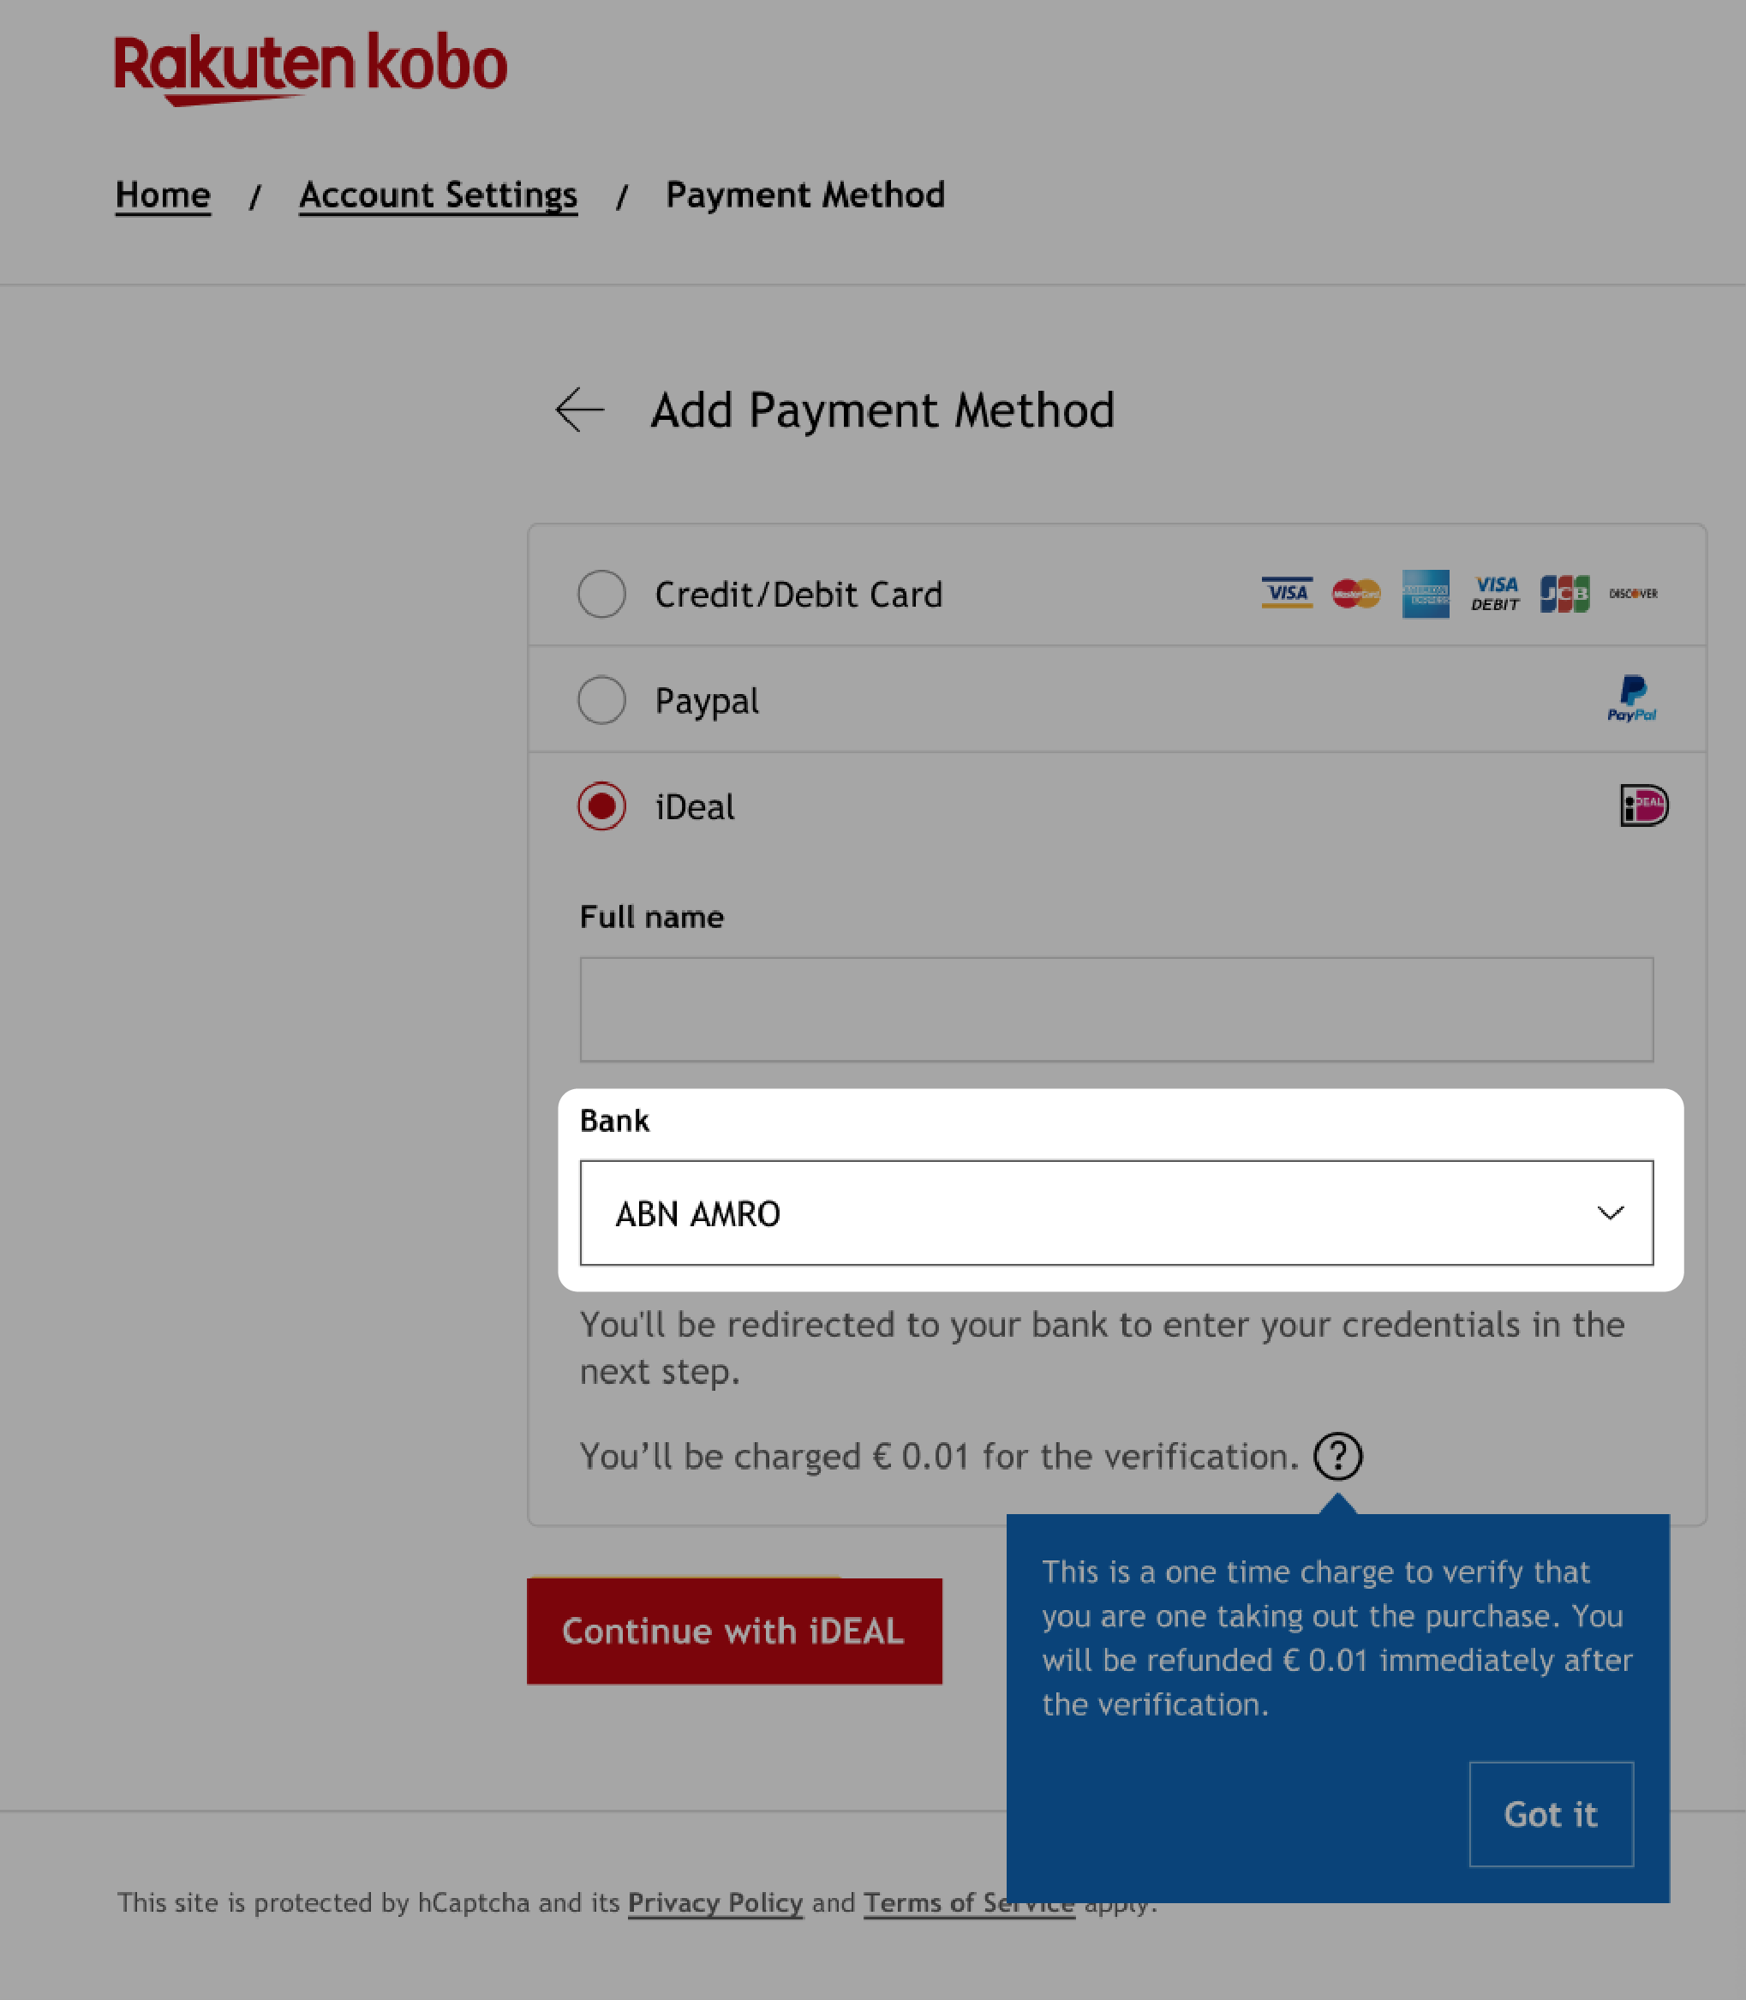Select the PayPal radio button
The width and height of the screenshot is (1746, 2000).
pos(601,699)
